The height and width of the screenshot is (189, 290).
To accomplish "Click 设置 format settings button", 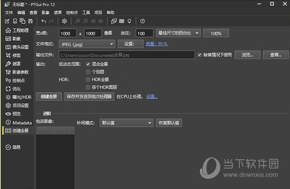I will [x=131, y=44].
